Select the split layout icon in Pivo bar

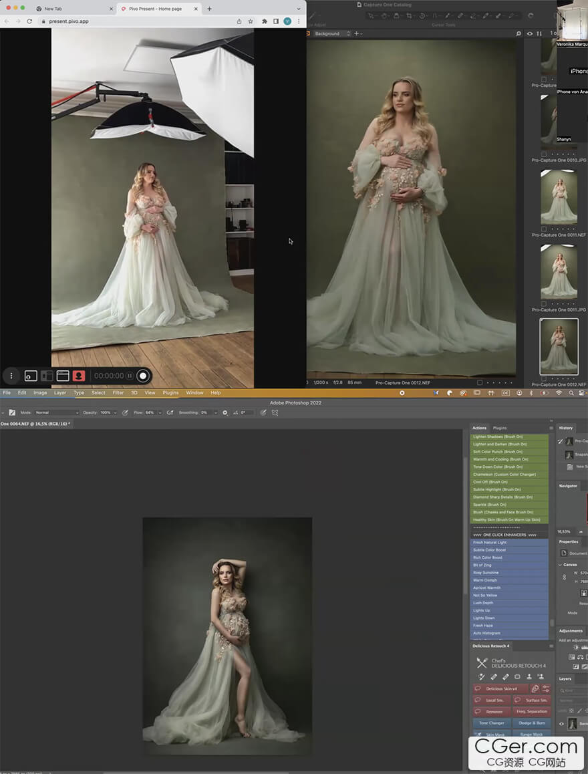pyautogui.click(x=47, y=376)
